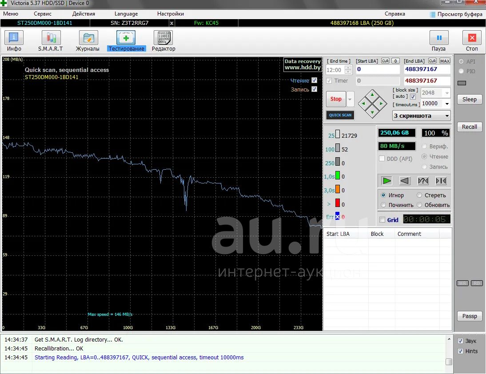Click the WR indicator button

click(462, 283)
